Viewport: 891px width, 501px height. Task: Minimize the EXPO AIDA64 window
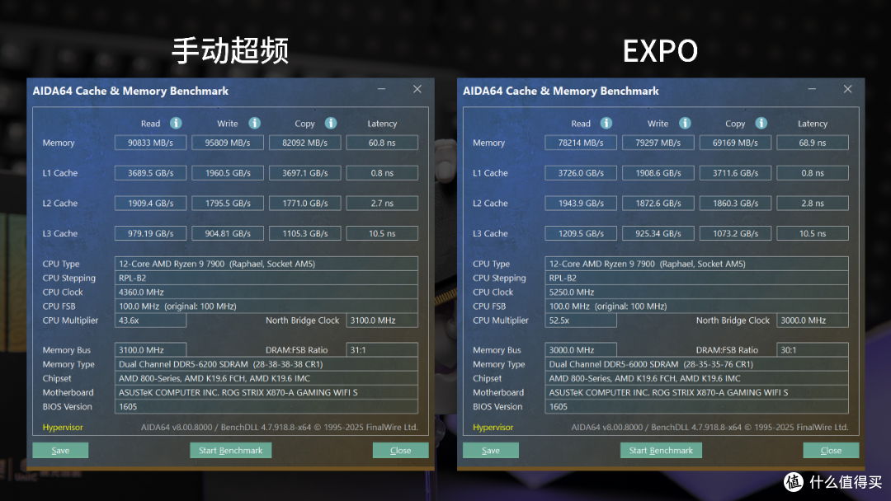click(x=812, y=89)
